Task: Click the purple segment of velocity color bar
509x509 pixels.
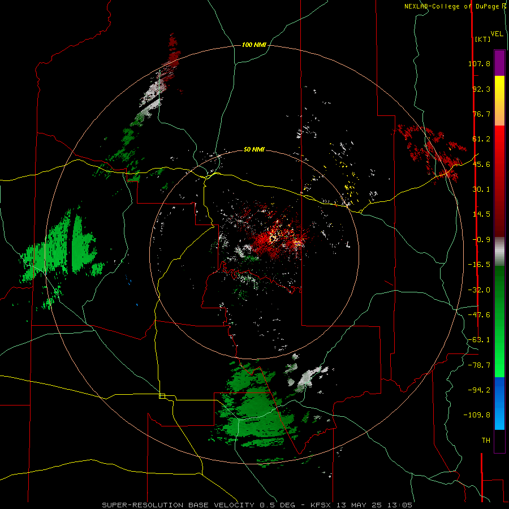Action: (499, 63)
